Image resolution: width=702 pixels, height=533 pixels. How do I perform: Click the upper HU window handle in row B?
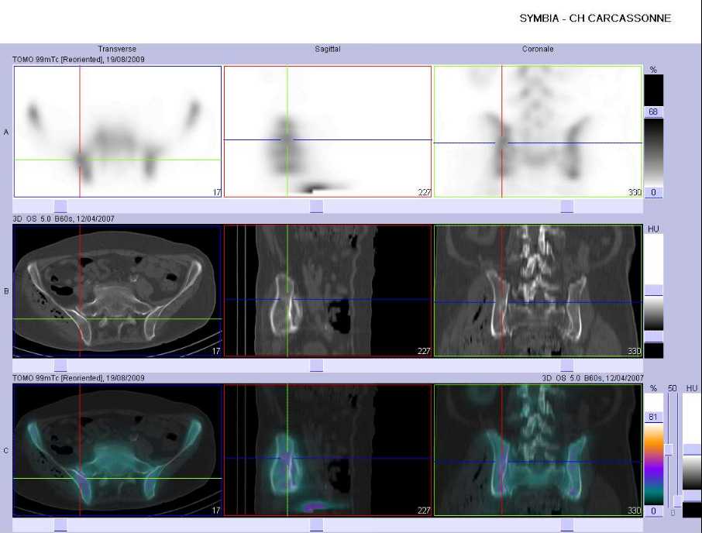[653, 290]
